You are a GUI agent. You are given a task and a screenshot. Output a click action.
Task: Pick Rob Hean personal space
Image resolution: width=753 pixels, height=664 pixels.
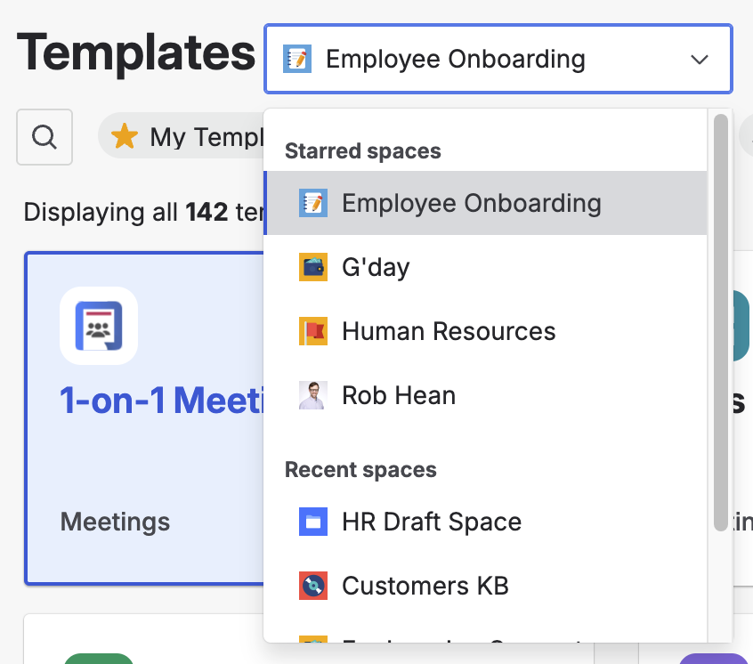pyautogui.click(x=485, y=395)
